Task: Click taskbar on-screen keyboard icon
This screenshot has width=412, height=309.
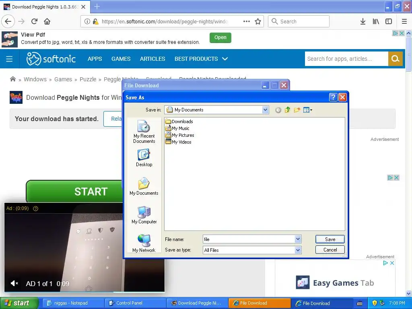Action: [x=360, y=303]
